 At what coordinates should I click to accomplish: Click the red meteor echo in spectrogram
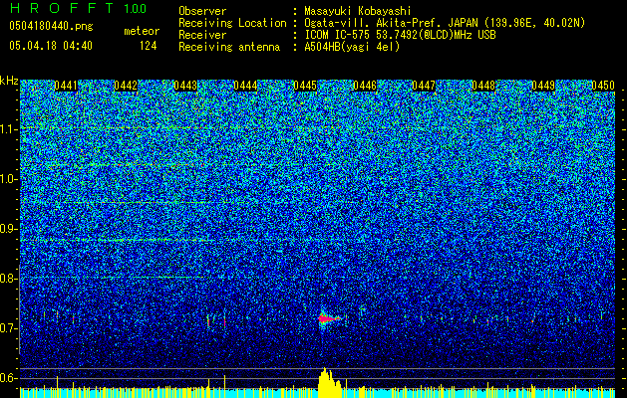[328, 318]
